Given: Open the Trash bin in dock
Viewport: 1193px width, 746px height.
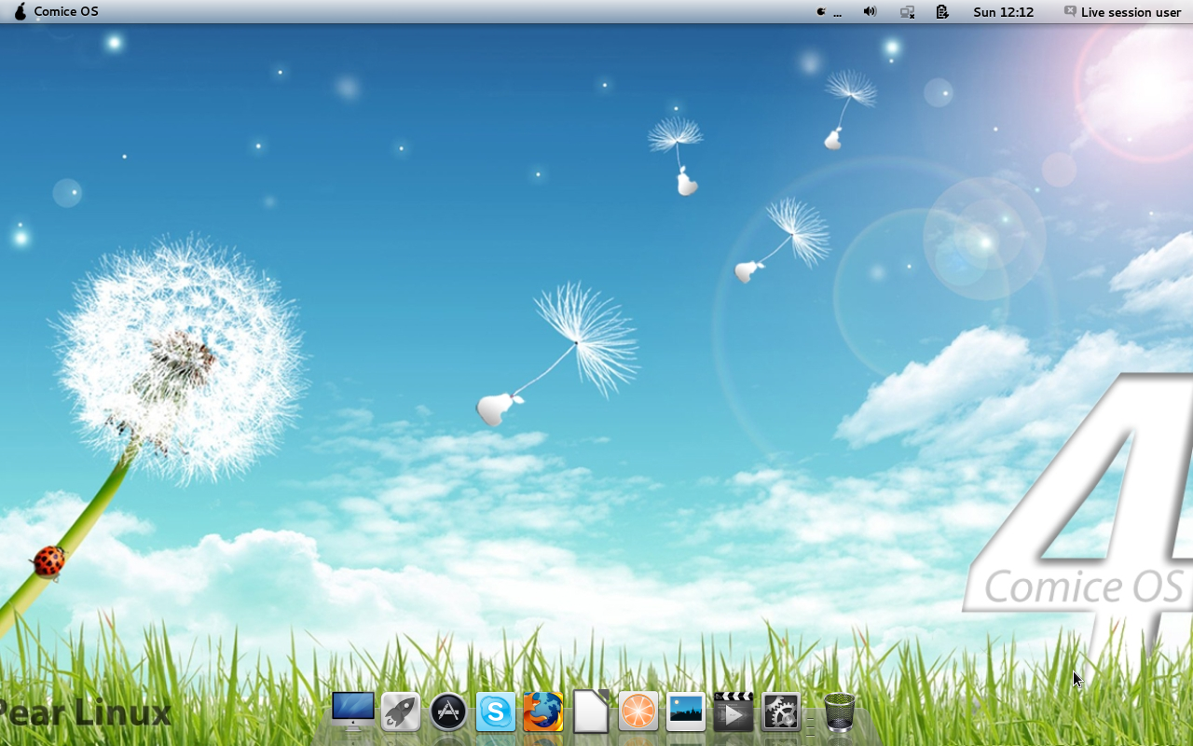Looking at the screenshot, I should (839, 712).
